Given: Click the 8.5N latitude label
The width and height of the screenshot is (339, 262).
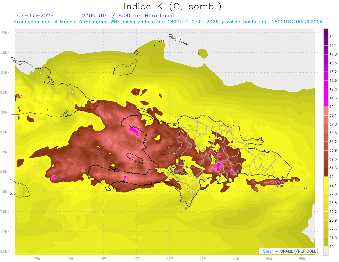Looking at the screenshot, I should pyautogui.click(x=4, y=172).
